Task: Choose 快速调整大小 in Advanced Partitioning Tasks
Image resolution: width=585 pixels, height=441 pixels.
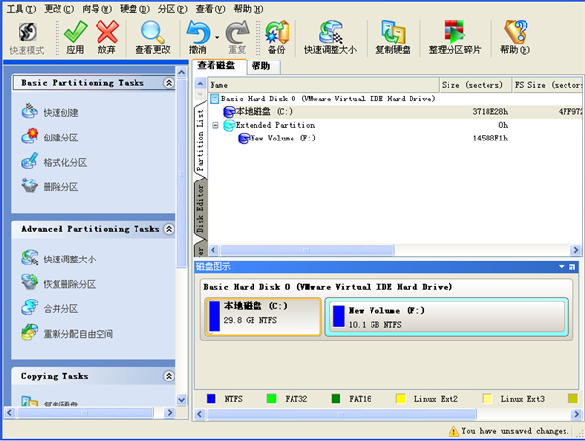Action: click(x=58, y=259)
